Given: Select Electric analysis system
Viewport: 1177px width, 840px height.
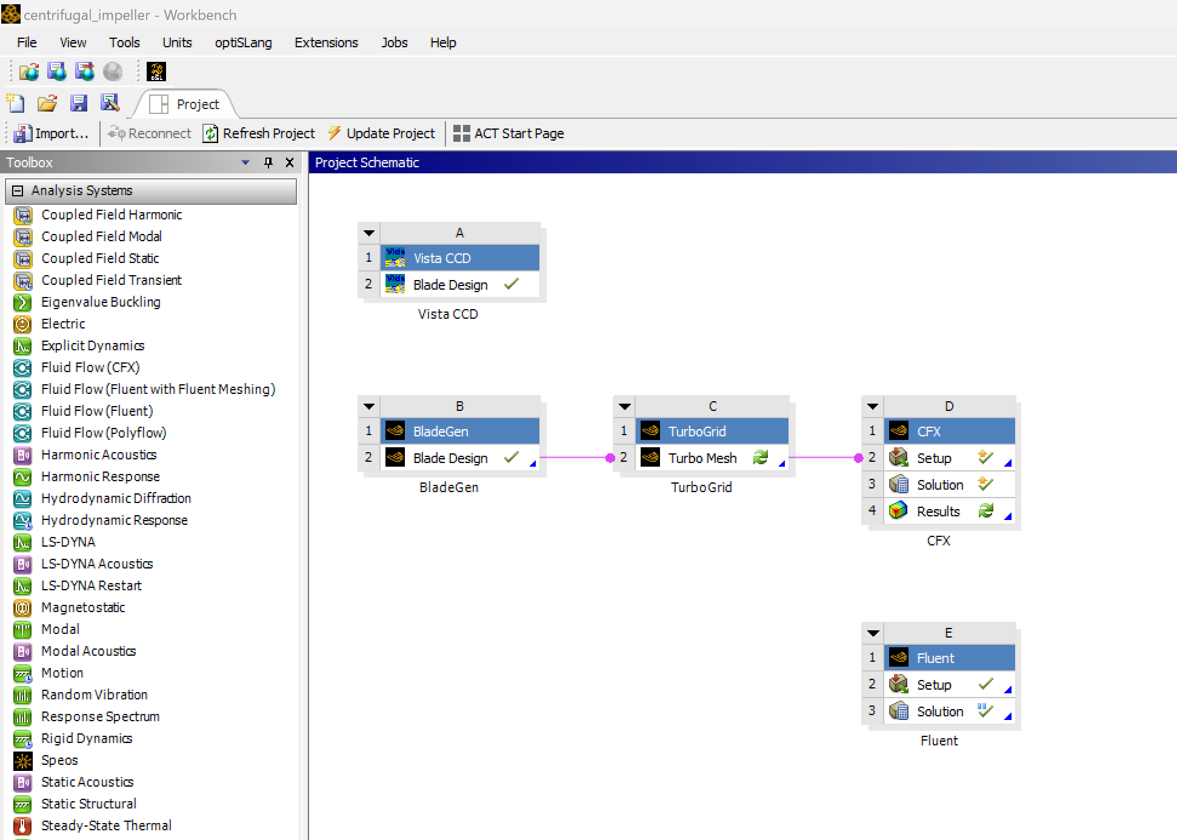Looking at the screenshot, I should coord(63,324).
